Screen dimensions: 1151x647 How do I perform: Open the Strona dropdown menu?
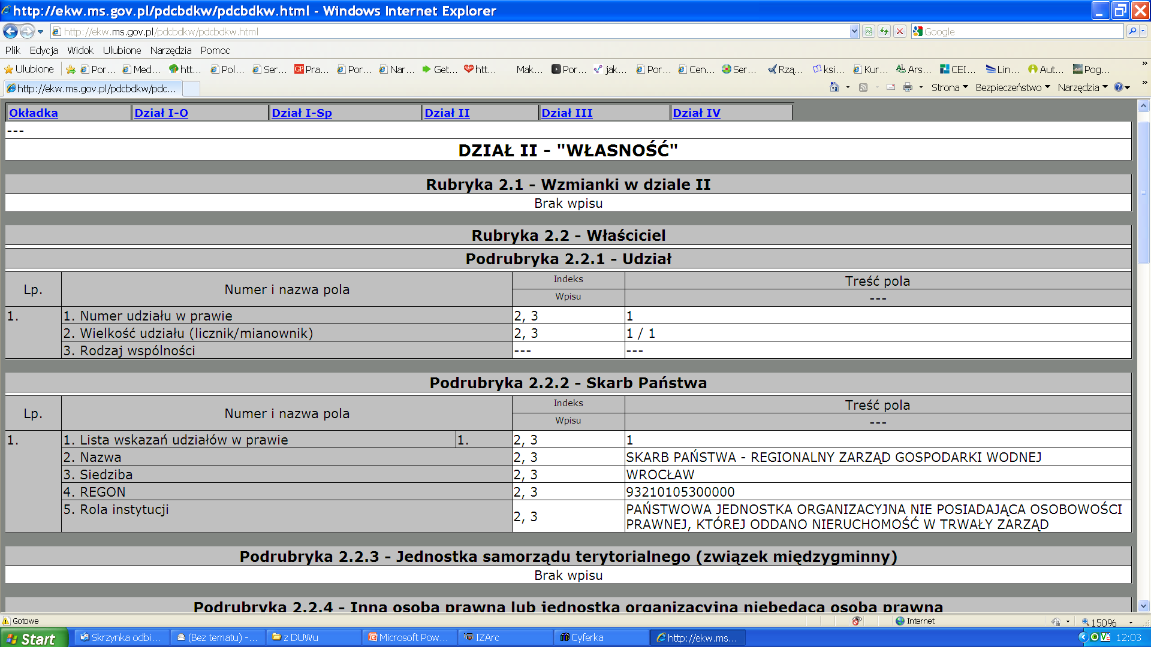(950, 87)
